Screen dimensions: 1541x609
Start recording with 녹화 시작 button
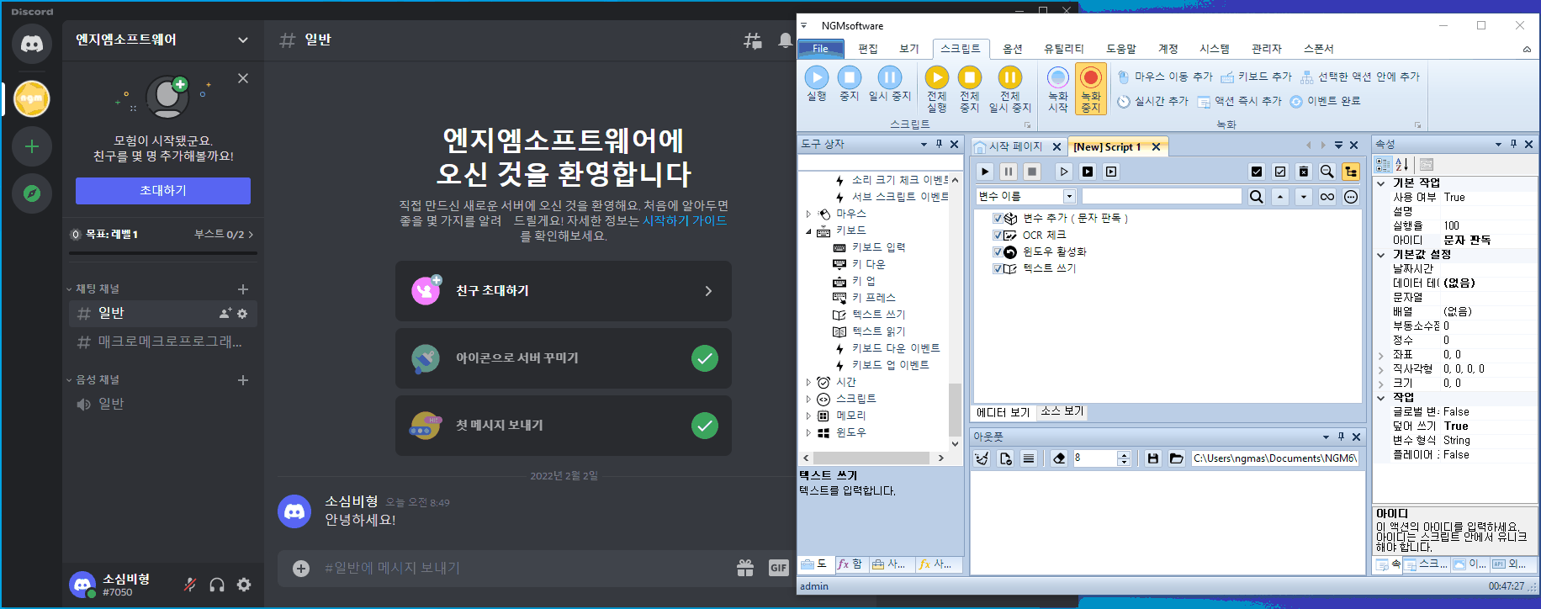coord(1058,89)
